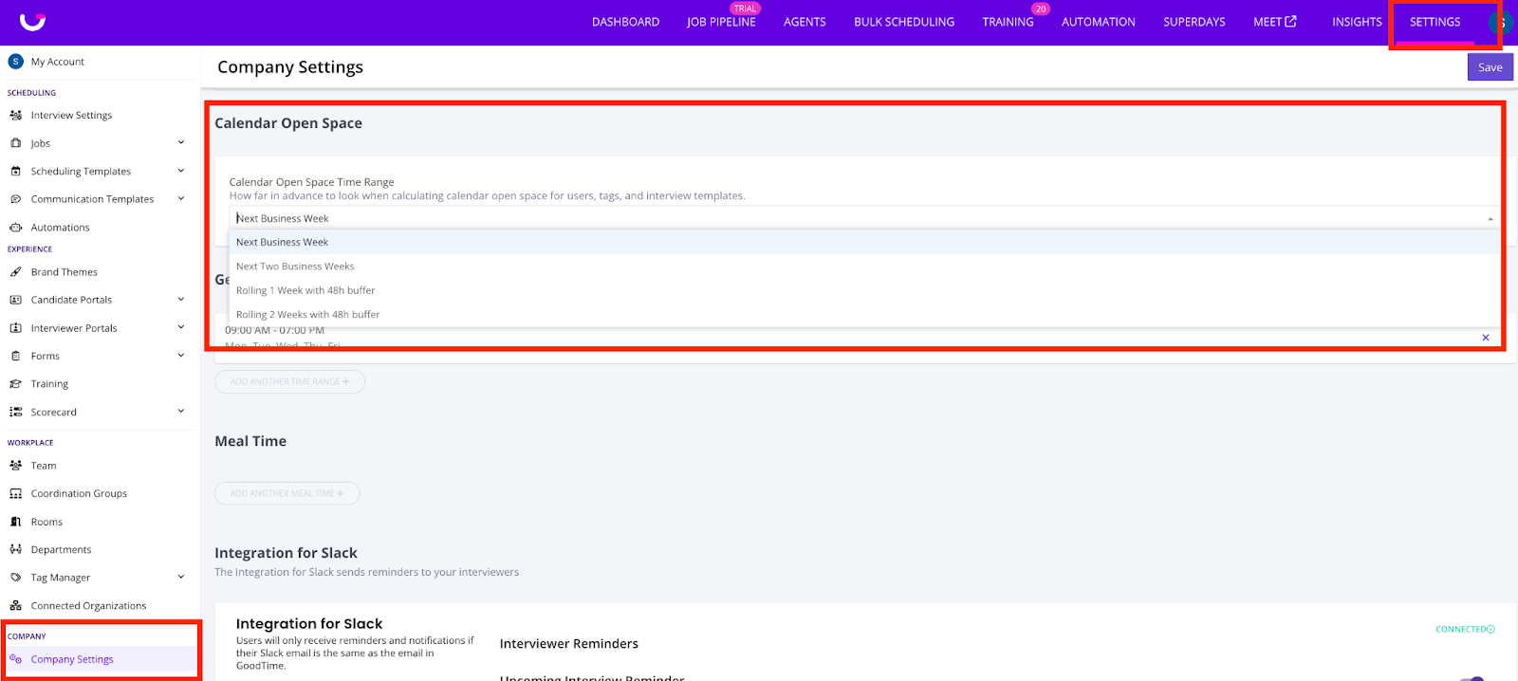Image resolution: width=1518 pixels, height=681 pixels.
Task: Expand the Communication Templates chevron
Action: [x=181, y=198]
